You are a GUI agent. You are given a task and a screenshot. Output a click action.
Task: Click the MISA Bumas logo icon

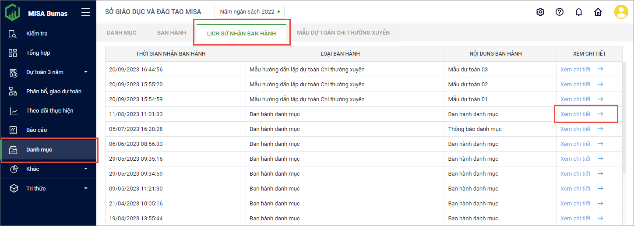[12, 12]
